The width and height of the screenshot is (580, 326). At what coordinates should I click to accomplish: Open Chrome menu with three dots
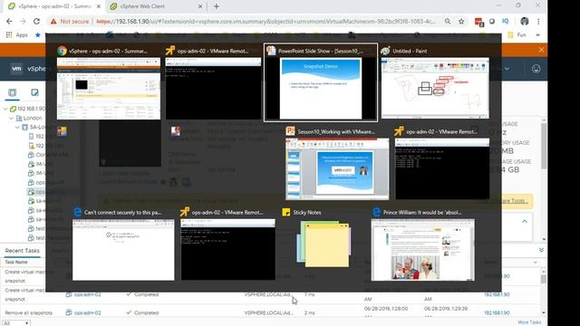538,22
